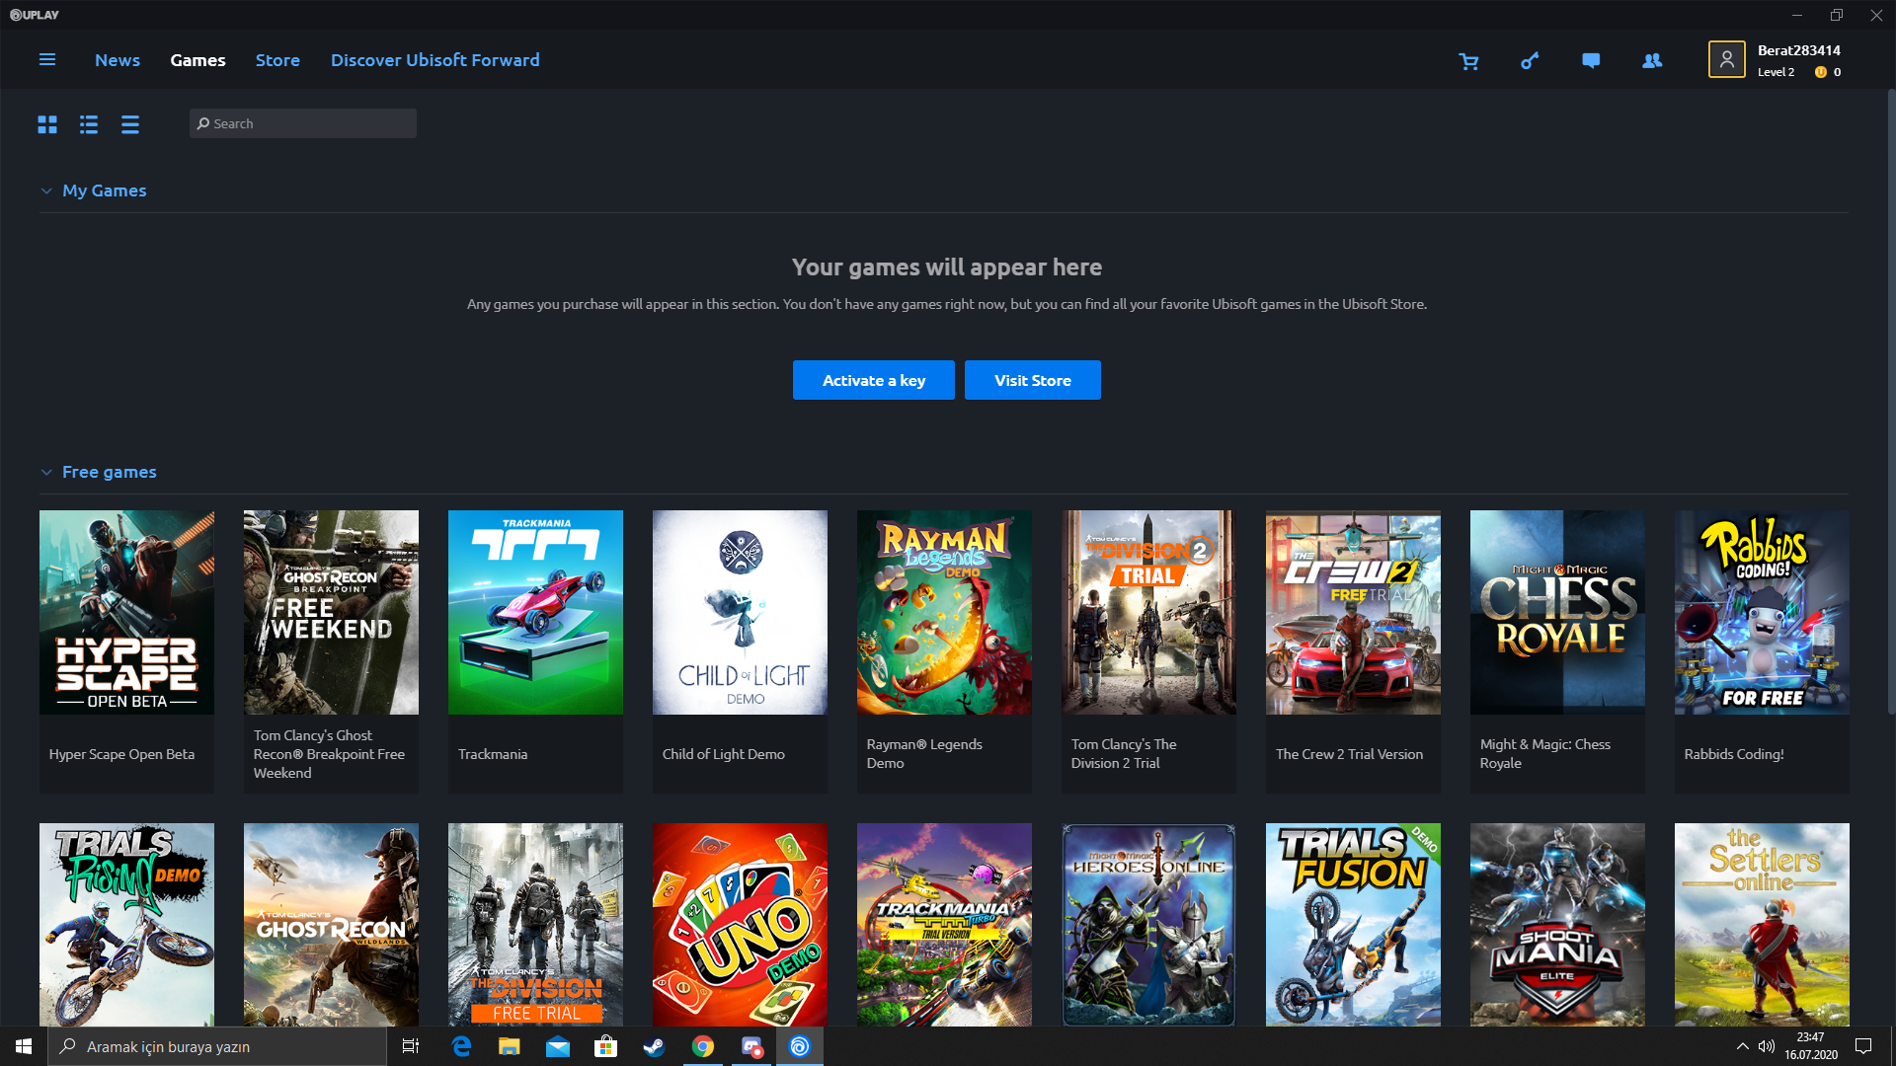Switch to large grid view

point(47,124)
